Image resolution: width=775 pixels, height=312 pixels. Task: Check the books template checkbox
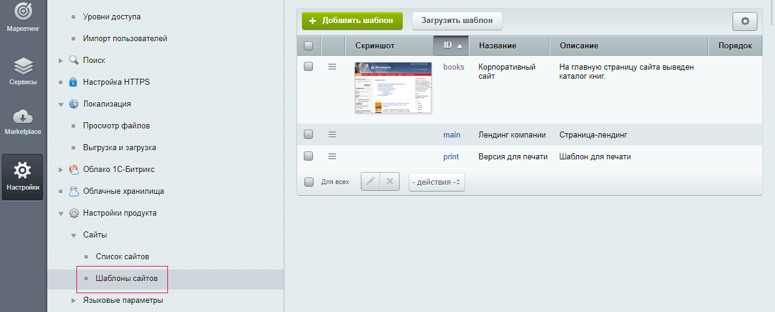309,67
